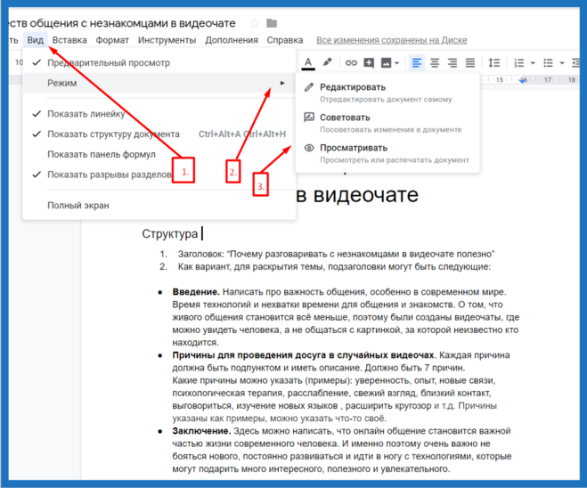Image resolution: width=587 pixels, height=488 pixels.
Task: Toggle Показать разрывы разделов
Action: click(109, 175)
